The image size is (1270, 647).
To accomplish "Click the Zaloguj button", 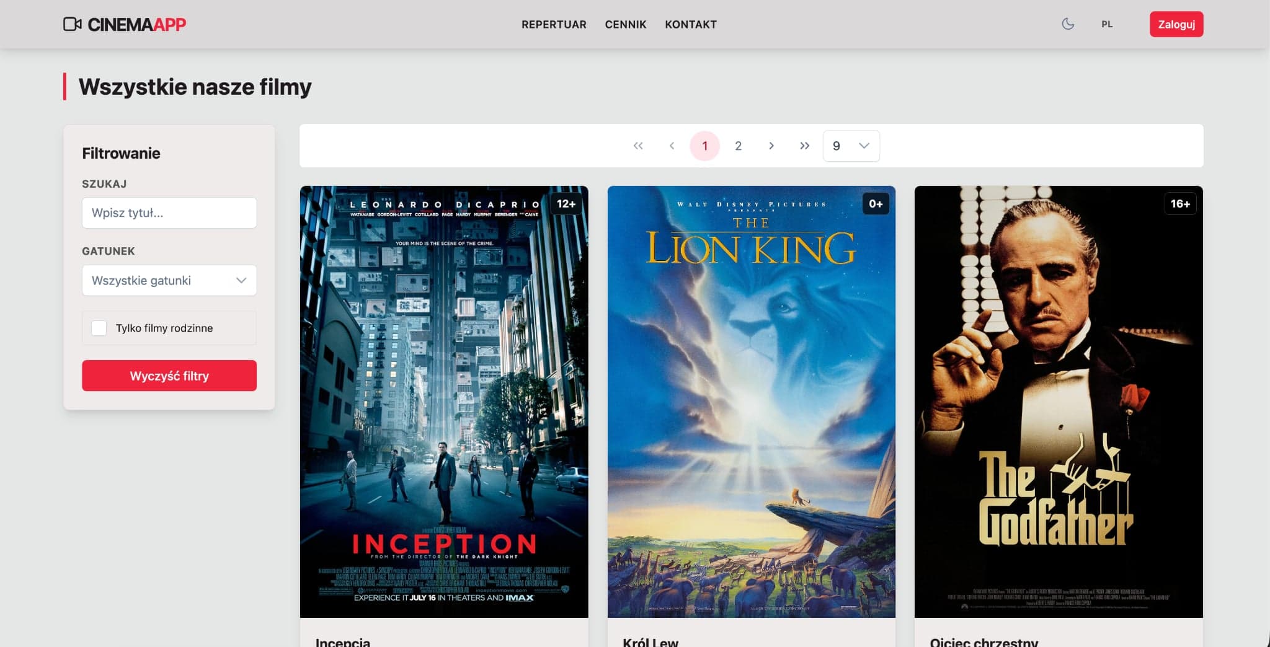I will point(1176,24).
